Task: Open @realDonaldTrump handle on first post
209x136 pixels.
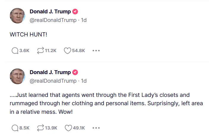Action: tap(53, 20)
